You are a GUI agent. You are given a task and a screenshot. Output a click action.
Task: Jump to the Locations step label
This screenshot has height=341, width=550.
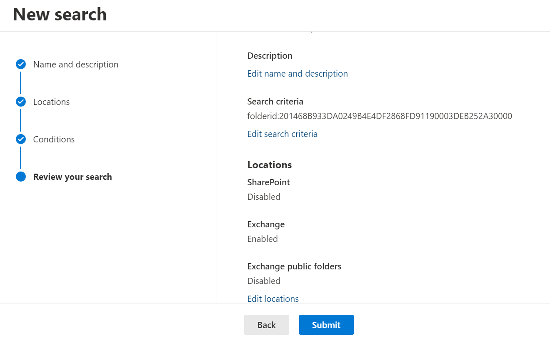(51, 102)
